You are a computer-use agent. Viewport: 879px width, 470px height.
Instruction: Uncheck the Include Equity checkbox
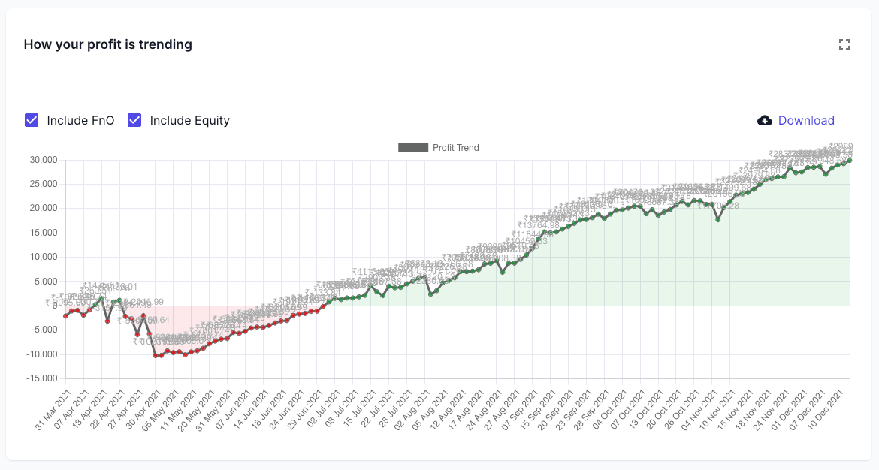click(134, 120)
